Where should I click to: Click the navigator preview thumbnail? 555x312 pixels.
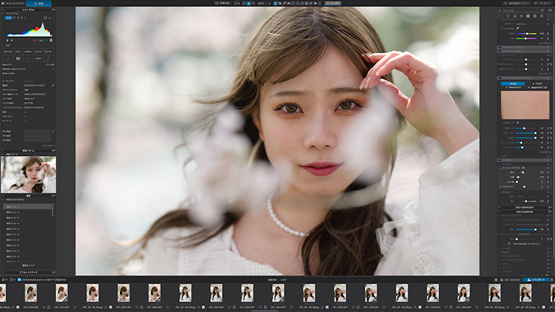(x=28, y=175)
